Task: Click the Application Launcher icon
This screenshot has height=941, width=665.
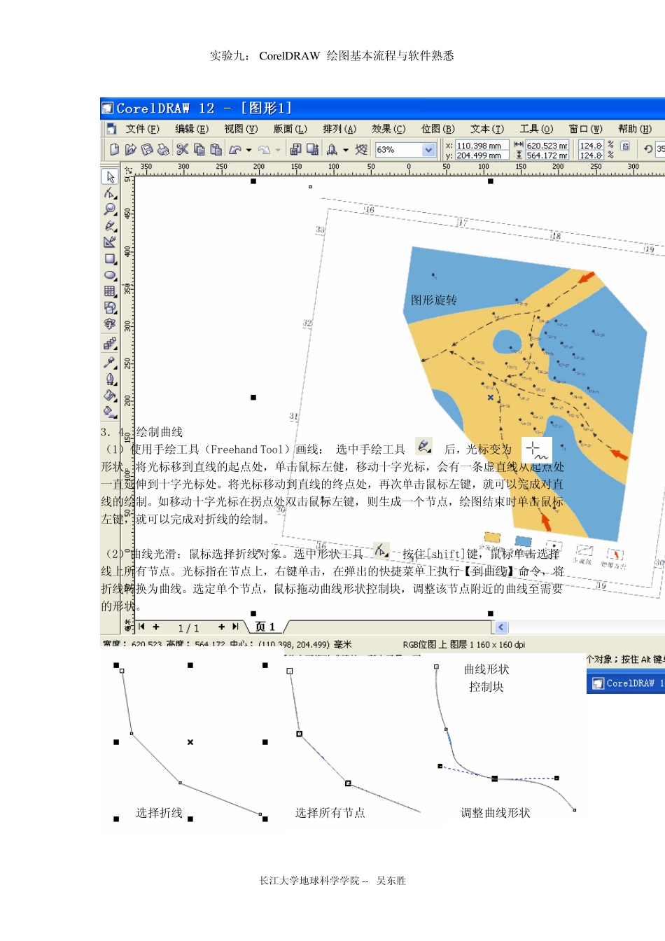Action: tap(332, 149)
